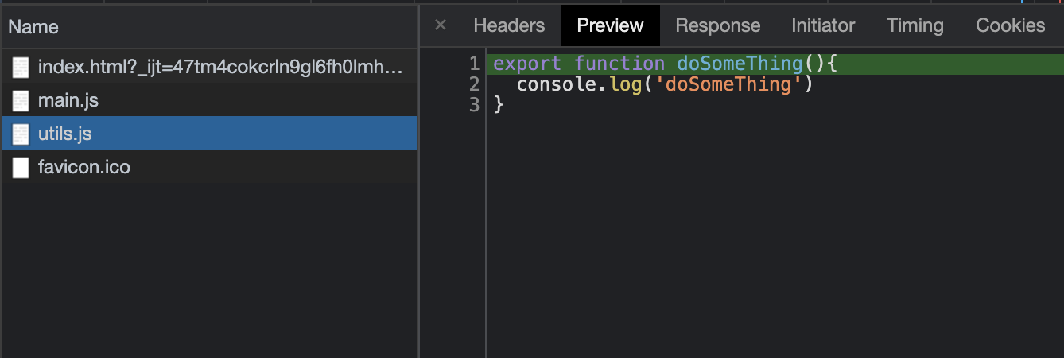The height and width of the screenshot is (358, 1064).
Task: Show the Timing tab
Action: [x=915, y=25]
